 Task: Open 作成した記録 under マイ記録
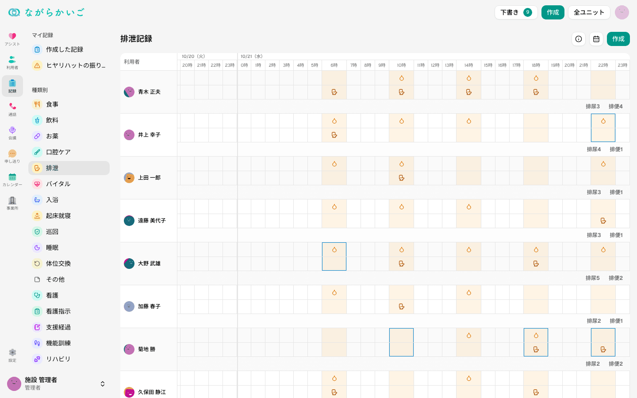(69, 50)
